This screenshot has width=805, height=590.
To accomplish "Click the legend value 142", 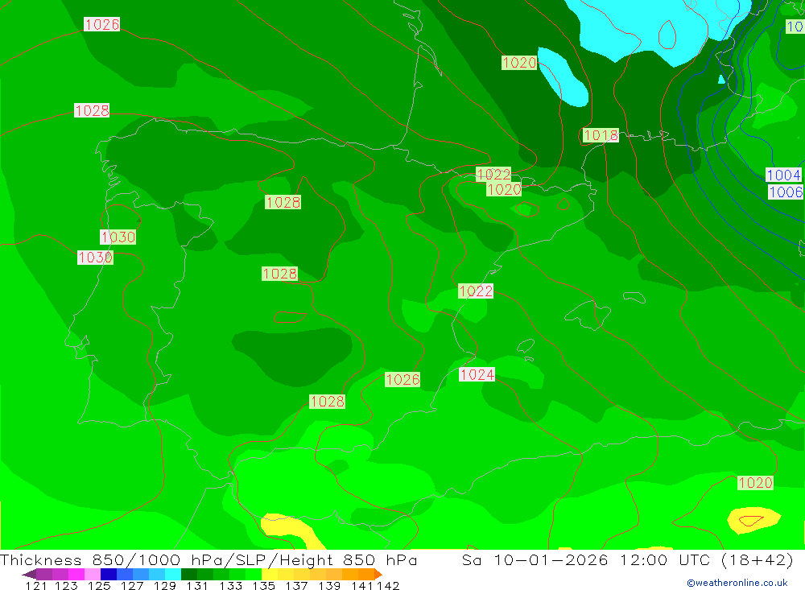I will coord(388,585).
